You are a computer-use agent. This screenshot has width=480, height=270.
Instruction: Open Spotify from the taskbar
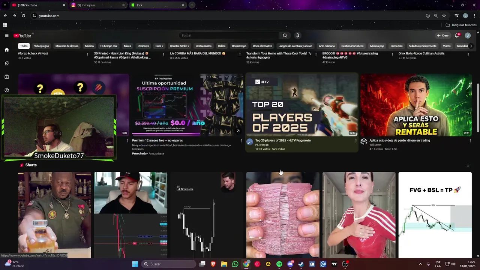click(279, 264)
